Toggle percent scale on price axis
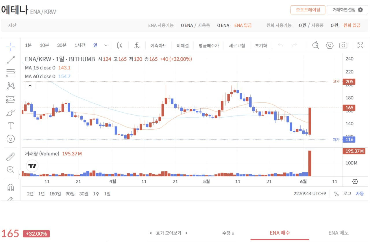The image size is (370, 242). [336, 194]
